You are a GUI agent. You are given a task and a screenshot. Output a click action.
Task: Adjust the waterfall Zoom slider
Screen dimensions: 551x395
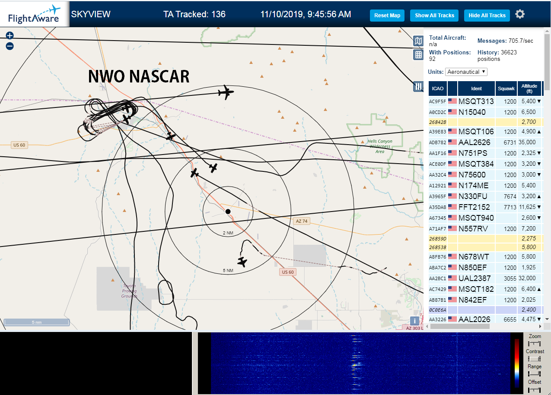point(535,344)
